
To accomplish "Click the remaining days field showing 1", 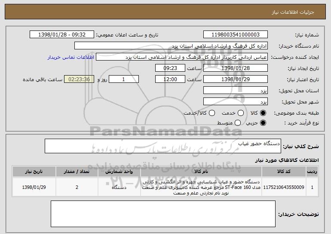I will click(x=124, y=79).
